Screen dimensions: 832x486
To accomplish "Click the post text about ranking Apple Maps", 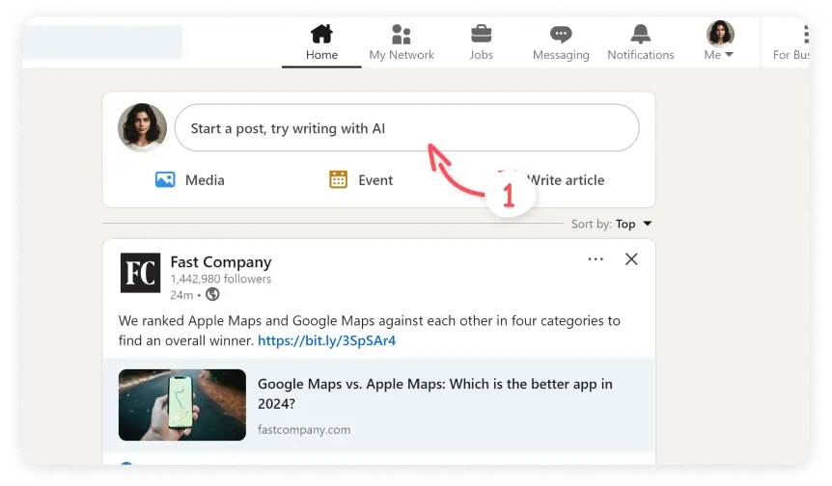I will (370, 330).
